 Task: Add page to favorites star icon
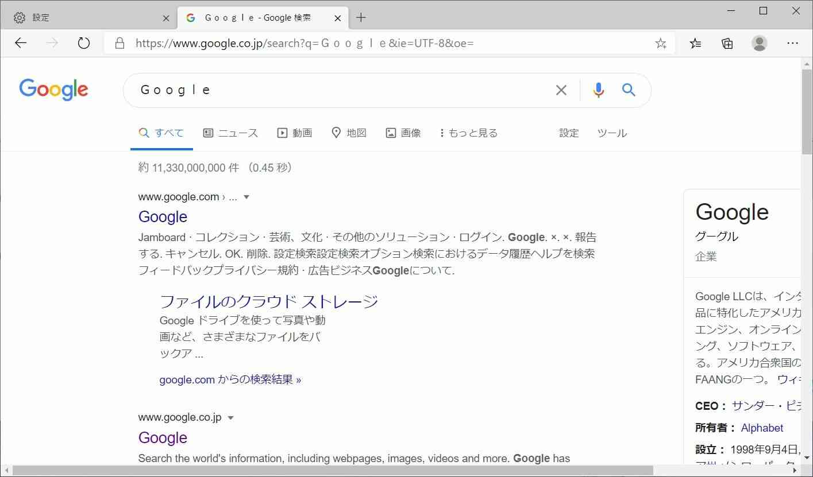pos(661,43)
